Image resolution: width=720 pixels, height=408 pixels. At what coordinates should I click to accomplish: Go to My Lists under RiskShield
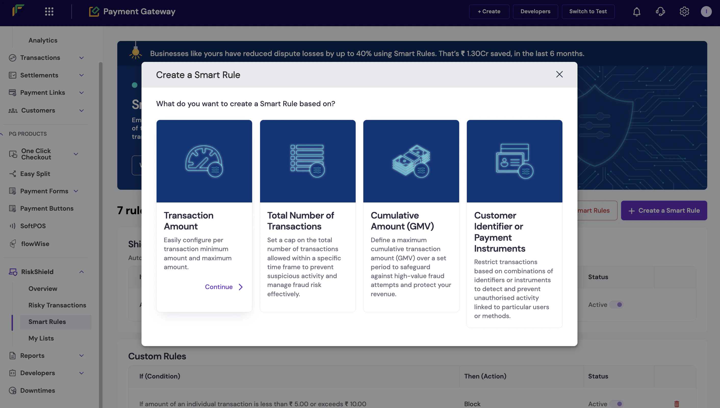point(41,338)
